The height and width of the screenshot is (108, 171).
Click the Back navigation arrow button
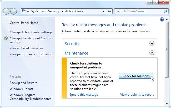pyautogui.click(x=6, y=11)
